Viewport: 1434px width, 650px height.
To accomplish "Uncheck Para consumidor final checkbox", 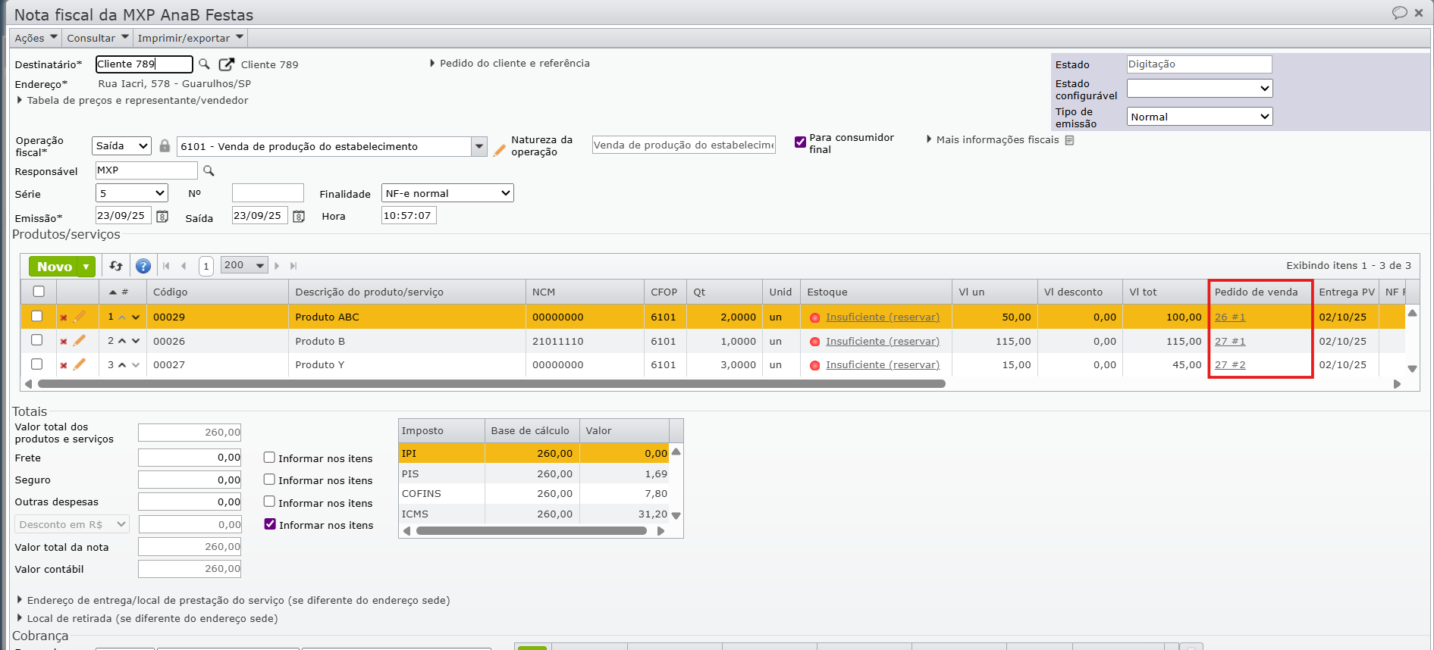I will tap(800, 142).
